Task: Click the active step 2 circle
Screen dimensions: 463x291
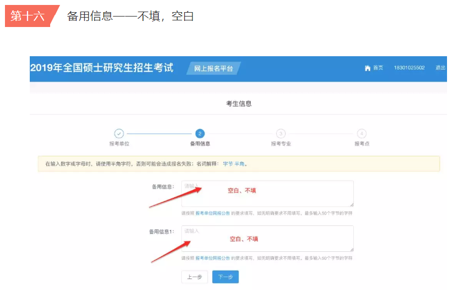Action: pos(200,133)
